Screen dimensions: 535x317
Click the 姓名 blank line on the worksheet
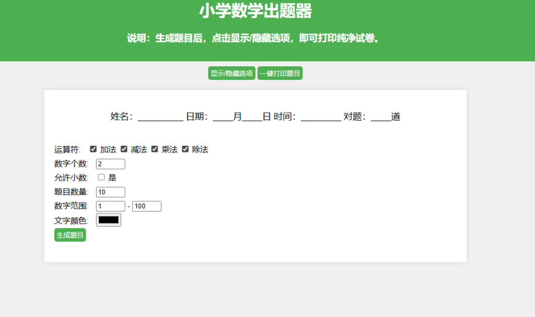click(x=160, y=117)
